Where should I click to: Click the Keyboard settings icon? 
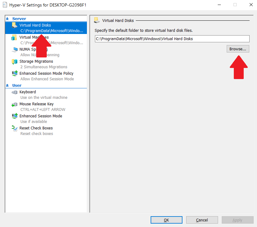(15, 92)
